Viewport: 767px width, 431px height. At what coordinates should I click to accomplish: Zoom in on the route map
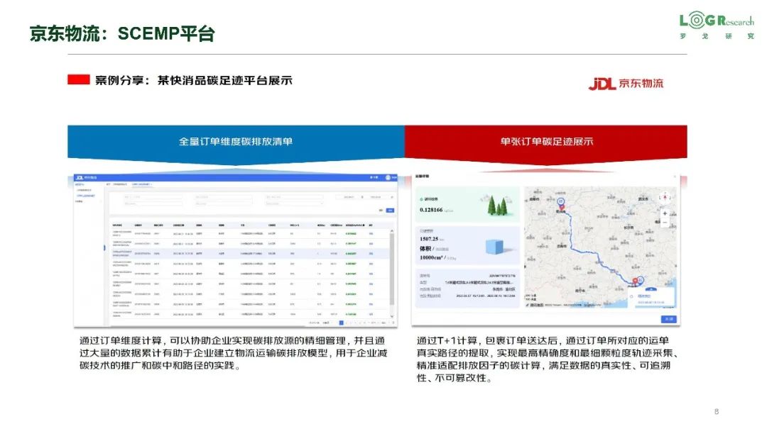[665, 214]
